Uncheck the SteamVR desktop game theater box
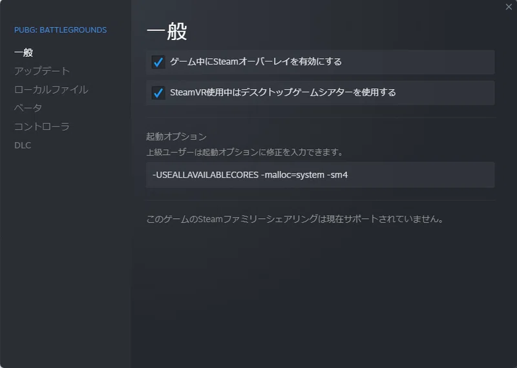 (x=158, y=93)
